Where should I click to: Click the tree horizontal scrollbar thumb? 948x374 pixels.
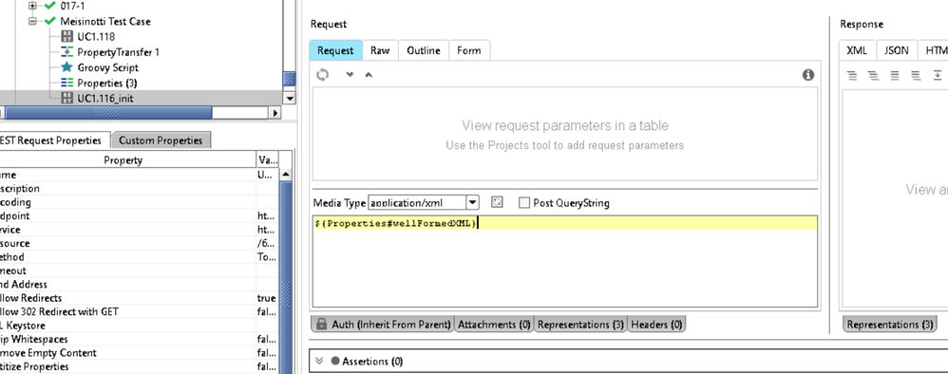pos(109,112)
